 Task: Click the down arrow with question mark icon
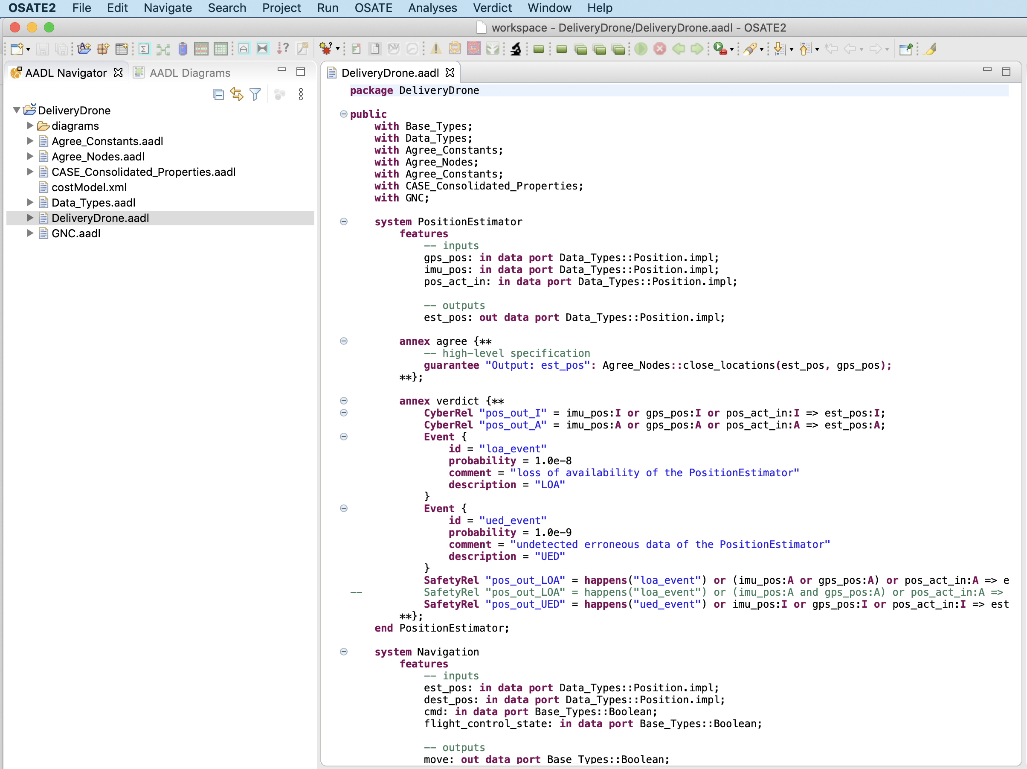pos(283,48)
